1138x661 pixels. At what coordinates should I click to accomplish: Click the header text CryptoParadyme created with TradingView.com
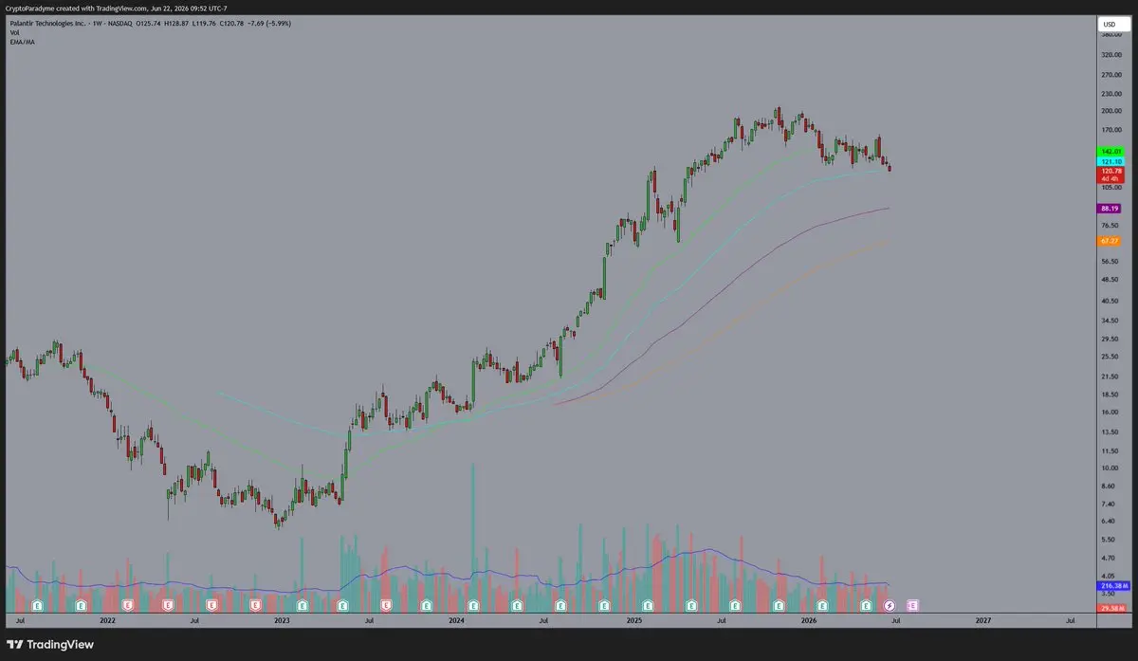coord(75,9)
